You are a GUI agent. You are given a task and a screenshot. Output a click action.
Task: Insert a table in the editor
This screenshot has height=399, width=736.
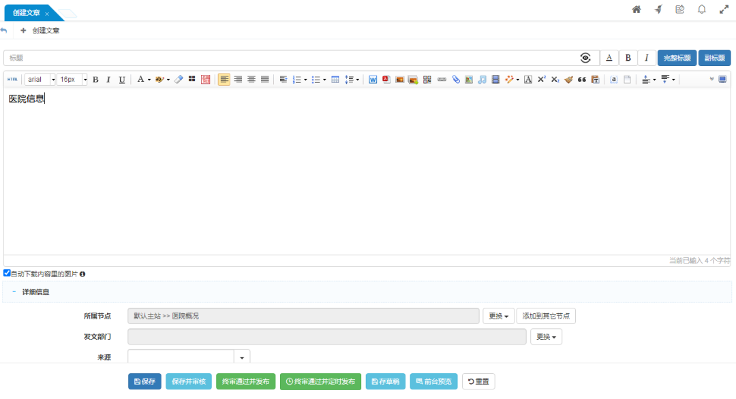tap(335, 80)
